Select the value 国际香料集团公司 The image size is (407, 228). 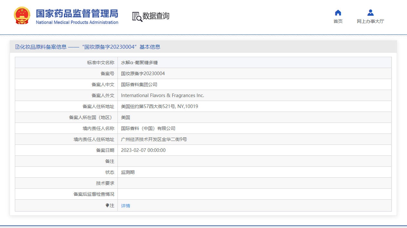139,84
